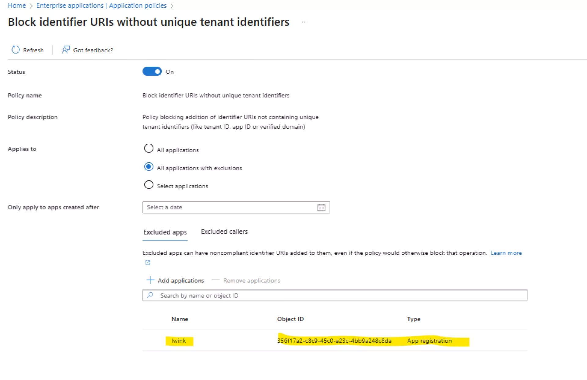This screenshot has height=380, width=587.
Task: Click the Remove applications minus icon
Action: point(216,280)
